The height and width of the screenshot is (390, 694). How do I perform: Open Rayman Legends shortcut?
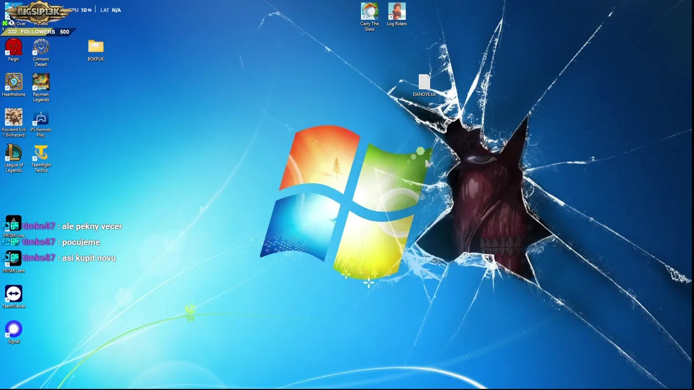click(x=41, y=88)
